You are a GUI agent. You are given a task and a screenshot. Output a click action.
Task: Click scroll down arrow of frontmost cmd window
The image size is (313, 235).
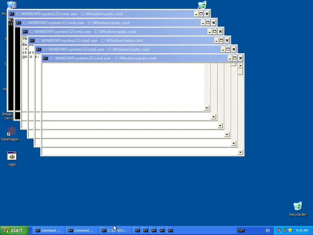tap(240, 152)
